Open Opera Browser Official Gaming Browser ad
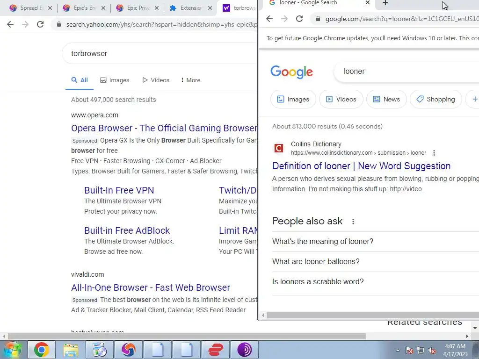This screenshot has height=359, width=479. point(164,128)
